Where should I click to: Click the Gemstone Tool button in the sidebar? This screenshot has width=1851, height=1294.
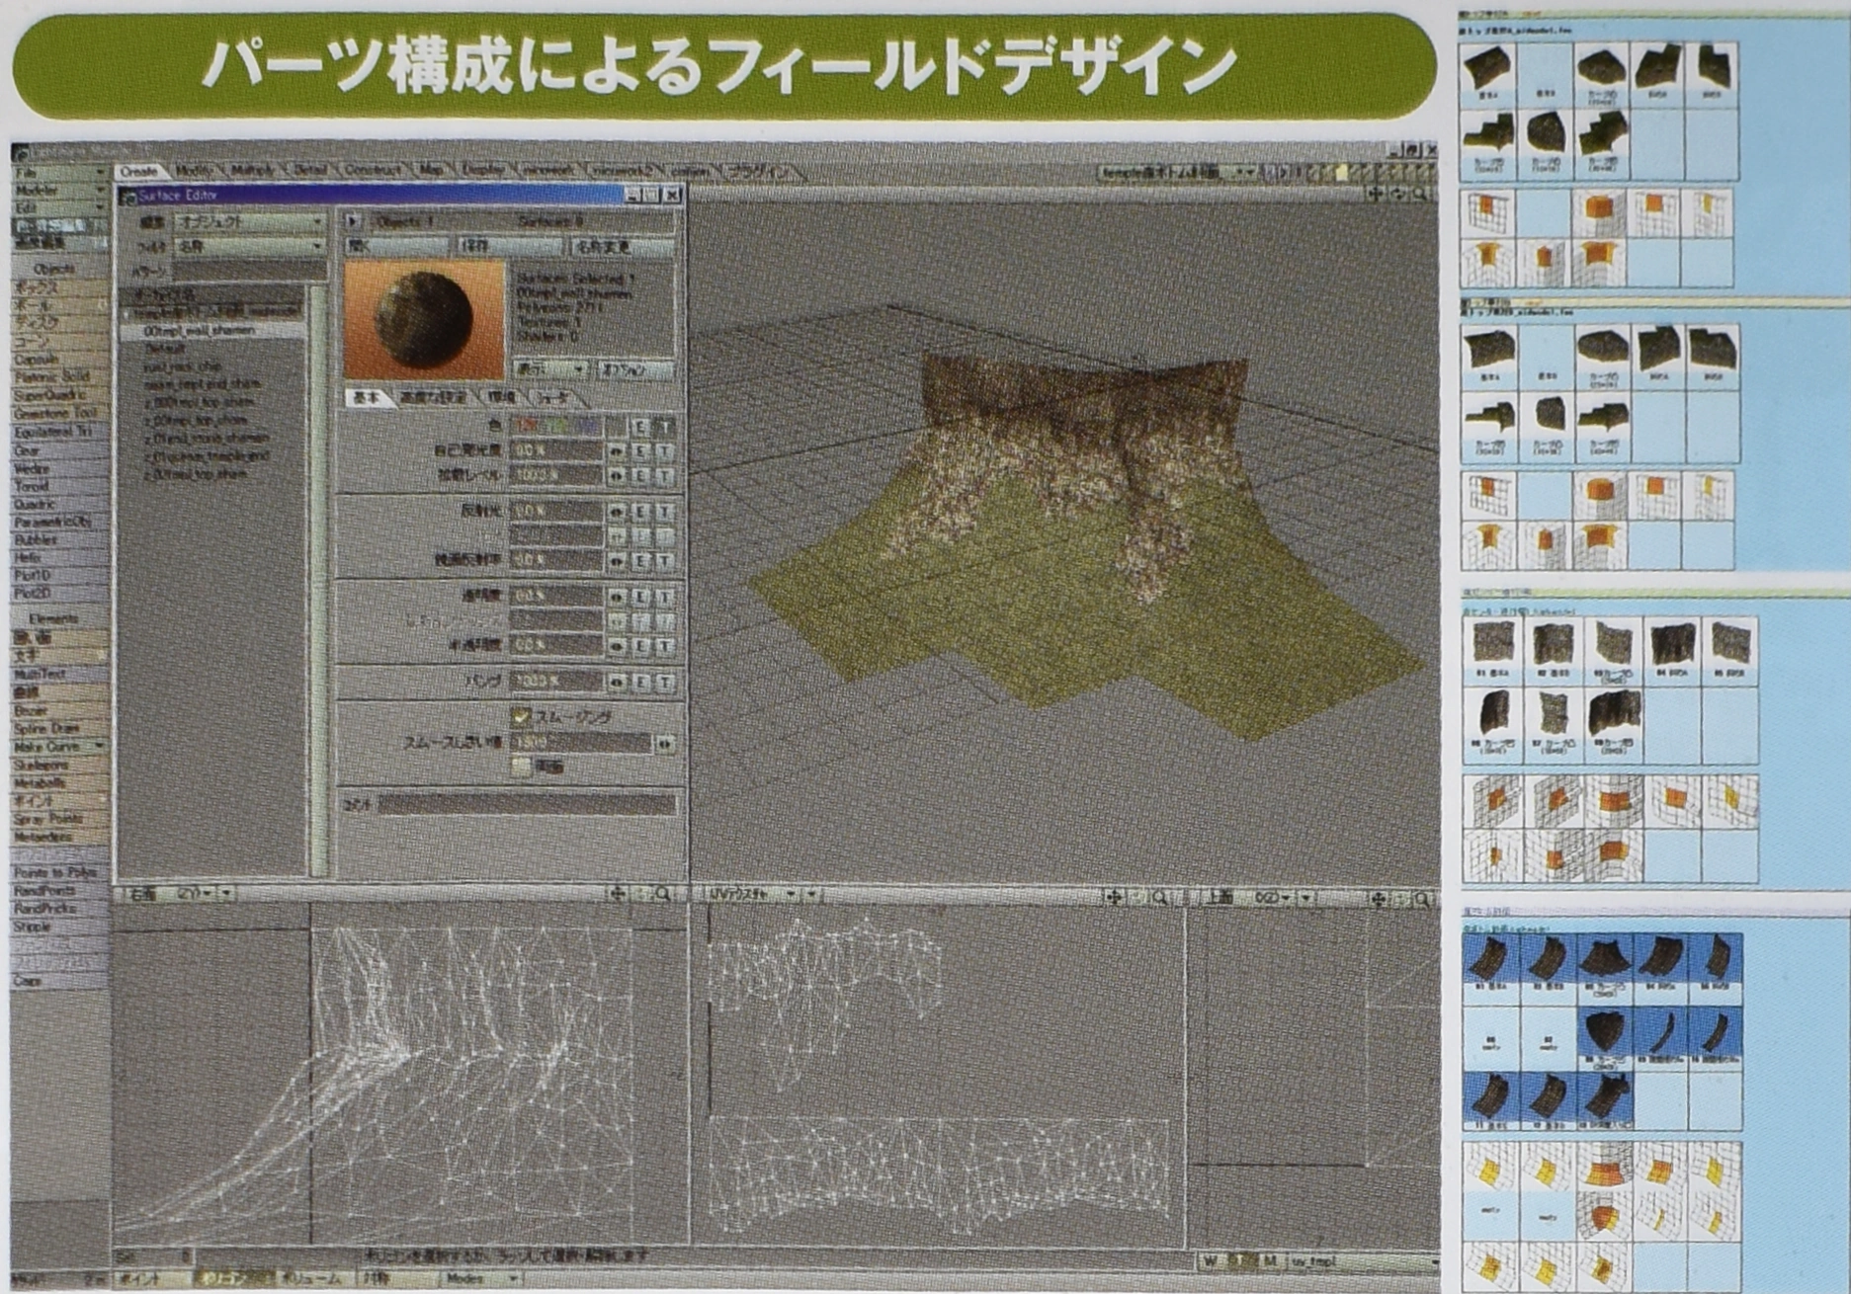click(59, 413)
